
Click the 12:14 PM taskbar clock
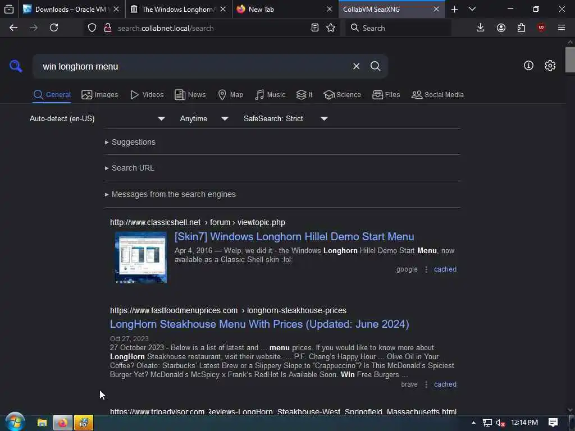[x=524, y=423]
